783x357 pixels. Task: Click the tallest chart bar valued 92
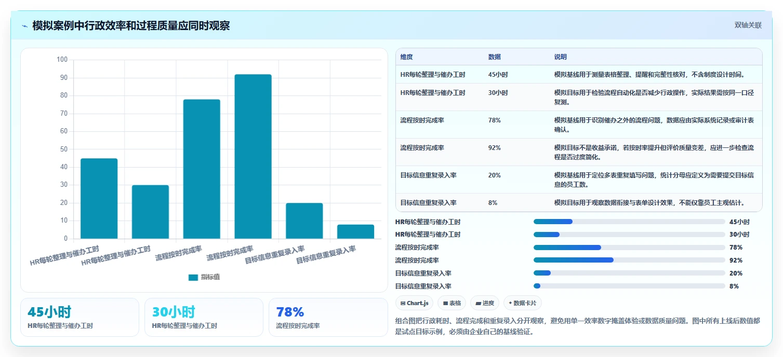point(253,157)
